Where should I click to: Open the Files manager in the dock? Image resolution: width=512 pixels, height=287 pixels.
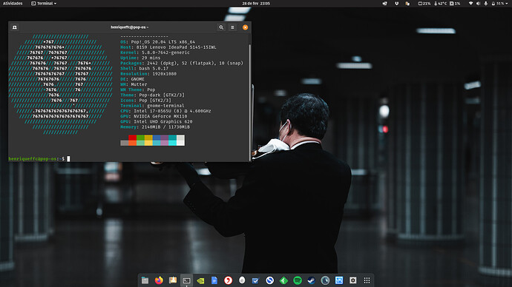(x=145, y=280)
